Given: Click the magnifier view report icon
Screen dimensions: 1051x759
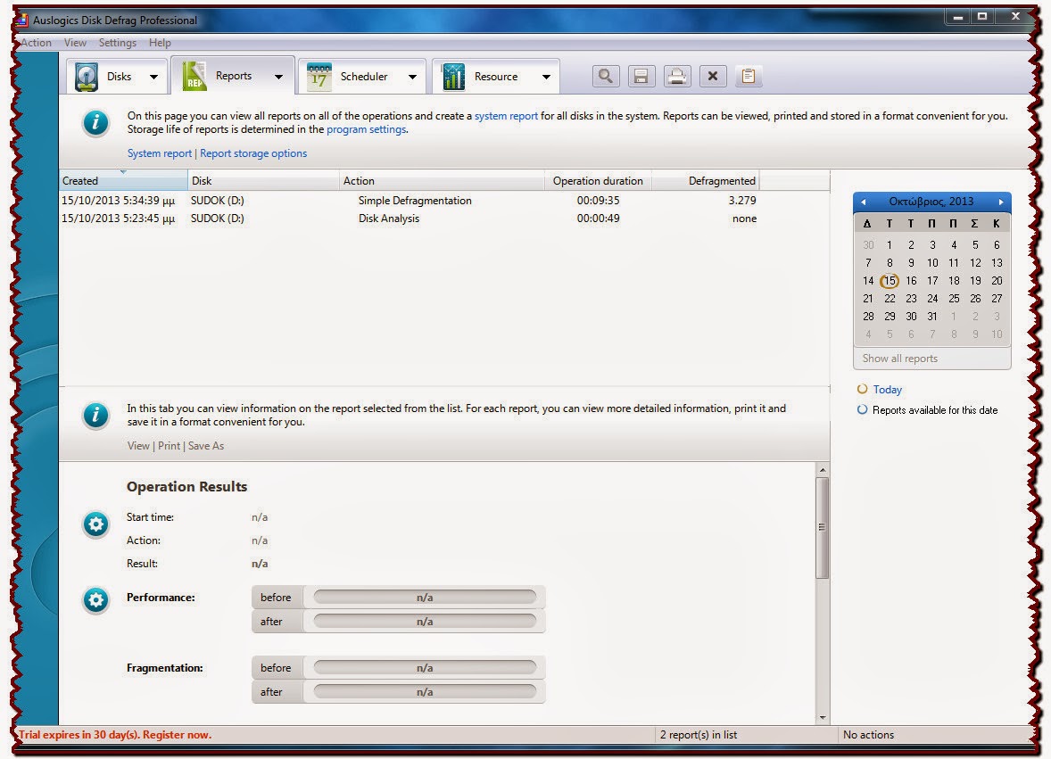Looking at the screenshot, I should coord(605,76).
